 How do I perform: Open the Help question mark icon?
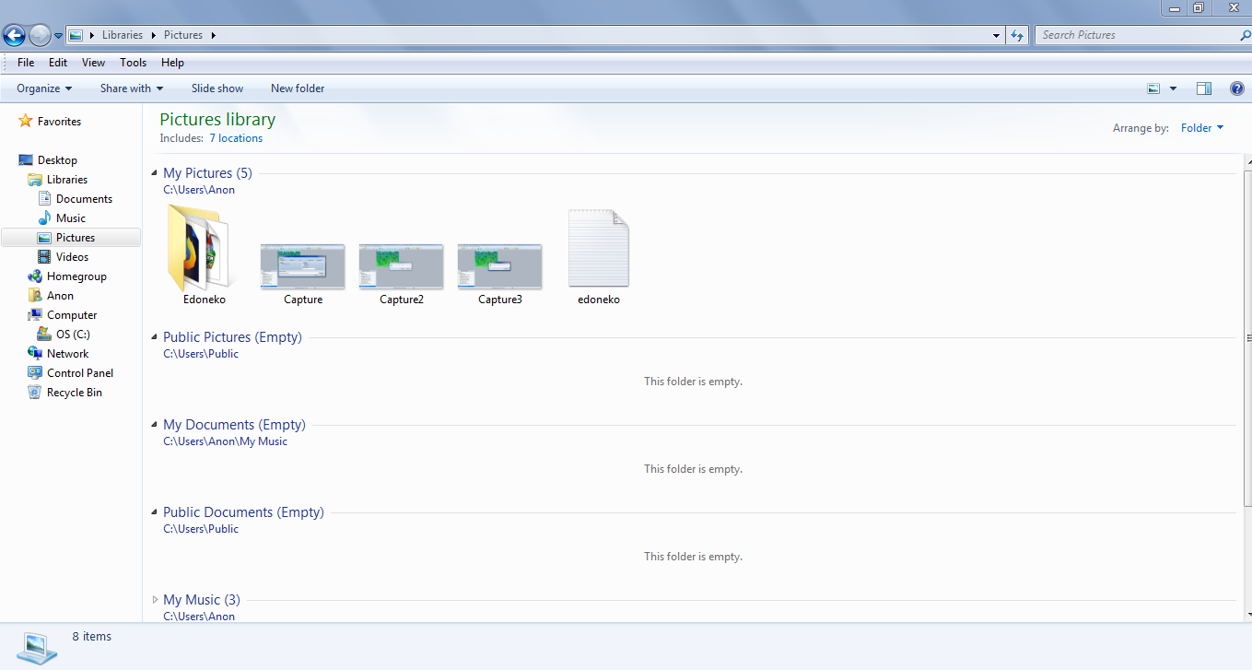coord(1237,88)
